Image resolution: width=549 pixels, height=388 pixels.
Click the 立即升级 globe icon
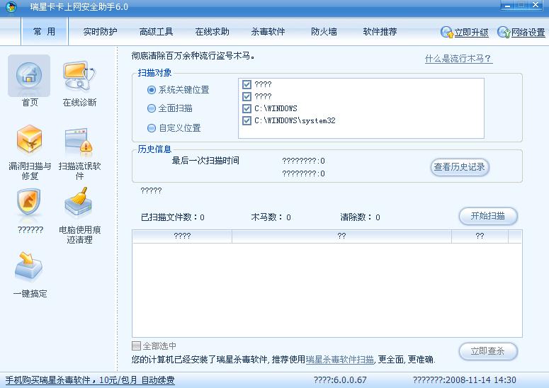[447, 32]
